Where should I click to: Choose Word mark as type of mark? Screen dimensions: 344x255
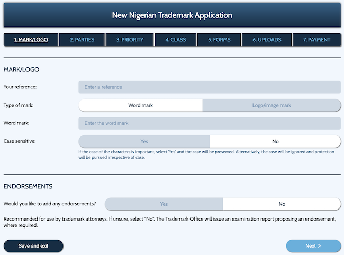point(140,105)
